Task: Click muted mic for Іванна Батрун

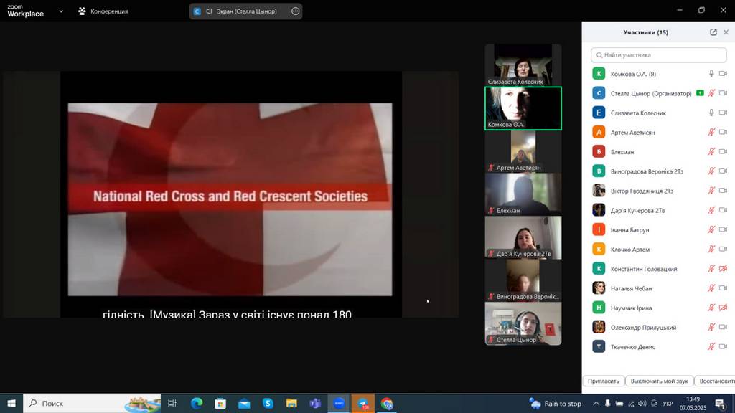Action: coord(711,230)
